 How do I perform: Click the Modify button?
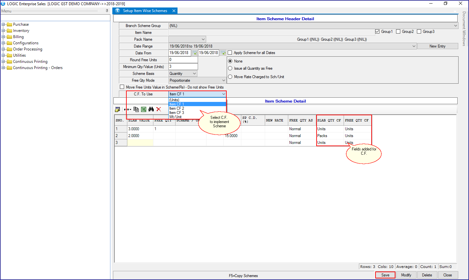point(406,275)
